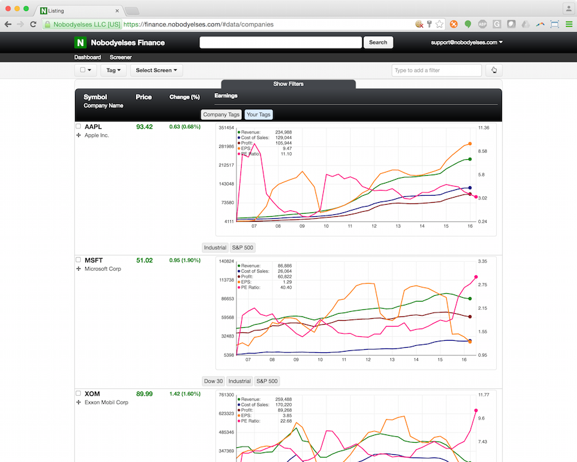Check the checkbox next to AAPL
The width and height of the screenshot is (577, 462).
tap(78, 126)
